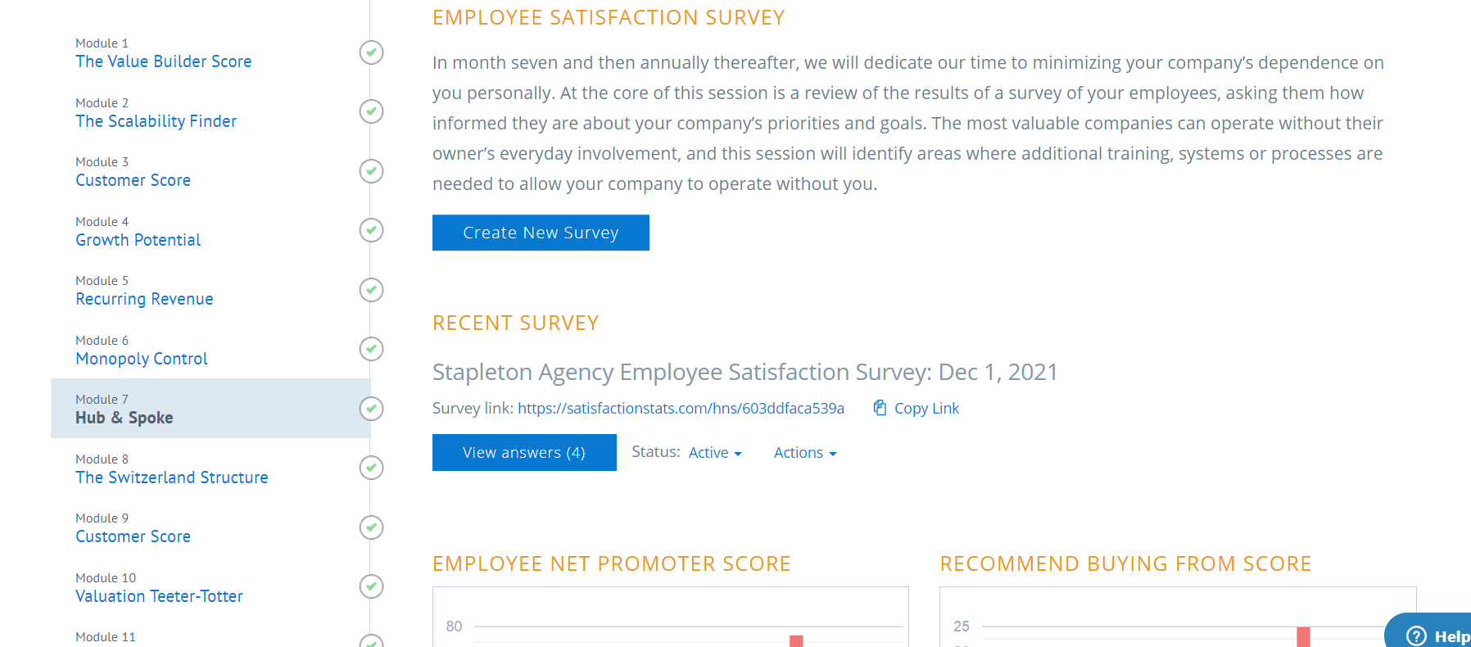This screenshot has width=1471, height=647.
Task: Open the satisfactionstats survey link
Action: pos(681,409)
